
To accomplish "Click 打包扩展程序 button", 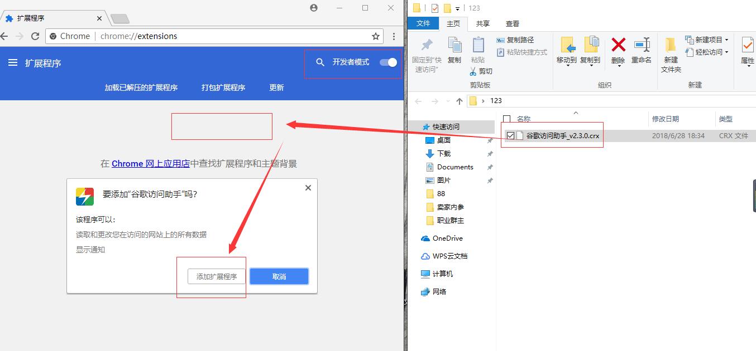I will (x=223, y=87).
